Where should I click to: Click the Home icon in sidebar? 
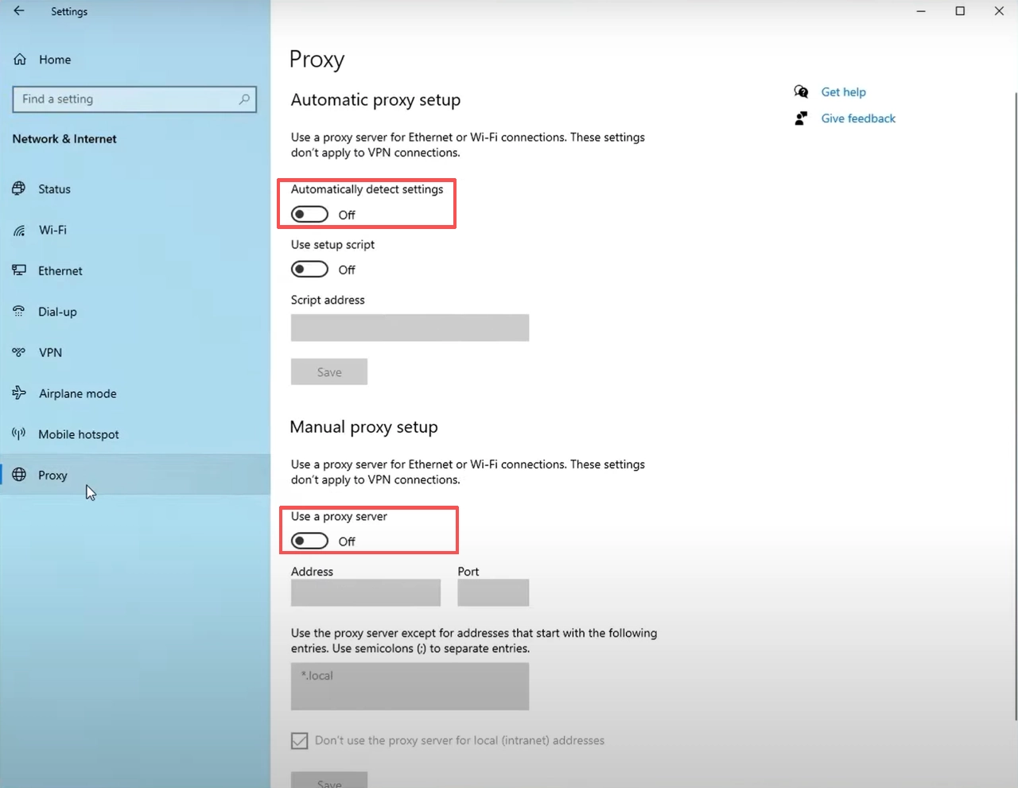coord(18,59)
